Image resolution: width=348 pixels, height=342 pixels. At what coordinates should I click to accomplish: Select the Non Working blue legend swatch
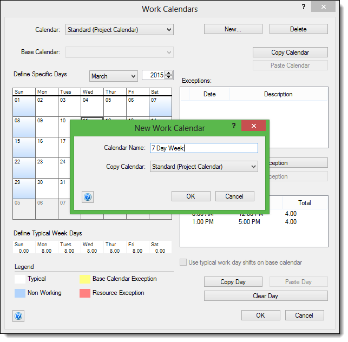19,293
